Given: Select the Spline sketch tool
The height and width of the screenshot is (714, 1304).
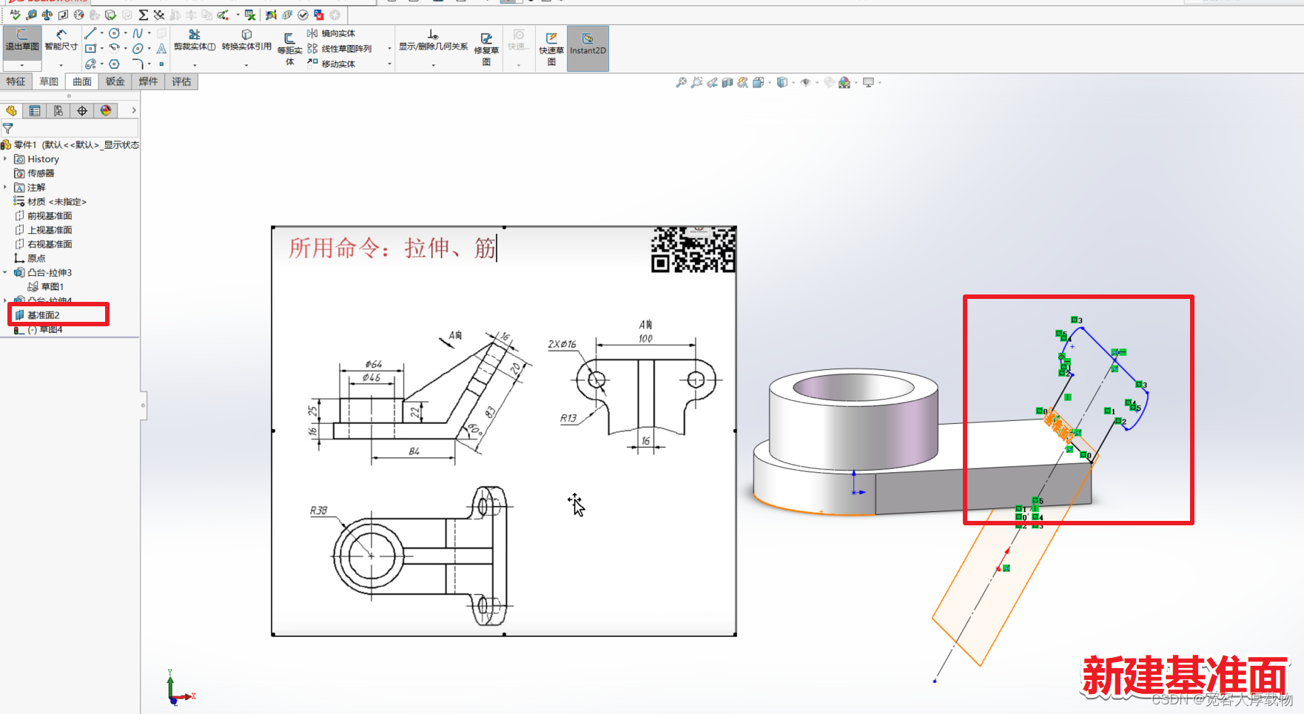Looking at the screenshot, I should 138,33.
